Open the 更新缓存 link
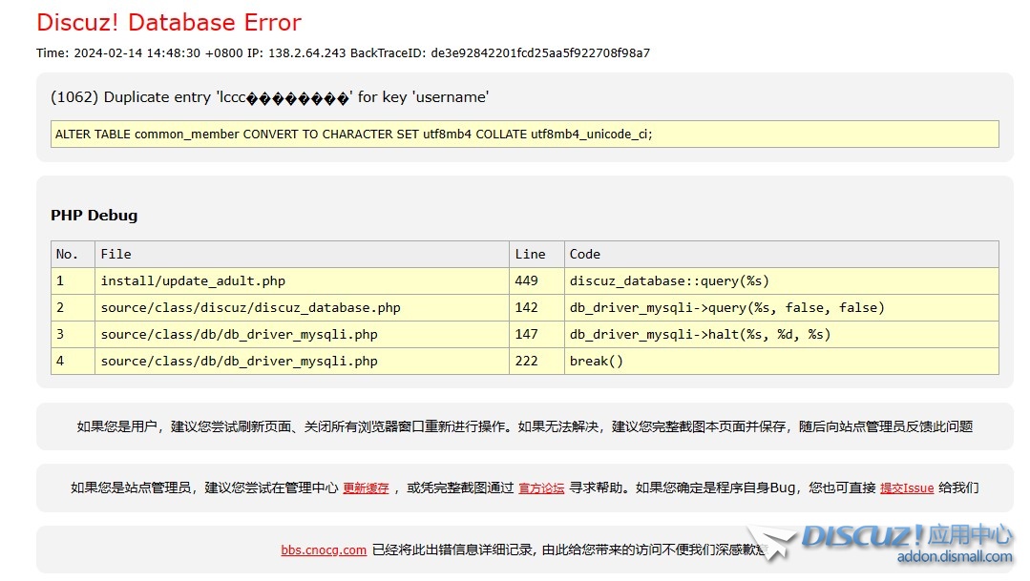Screen dimensions: 1030x581 coord(366,488)
